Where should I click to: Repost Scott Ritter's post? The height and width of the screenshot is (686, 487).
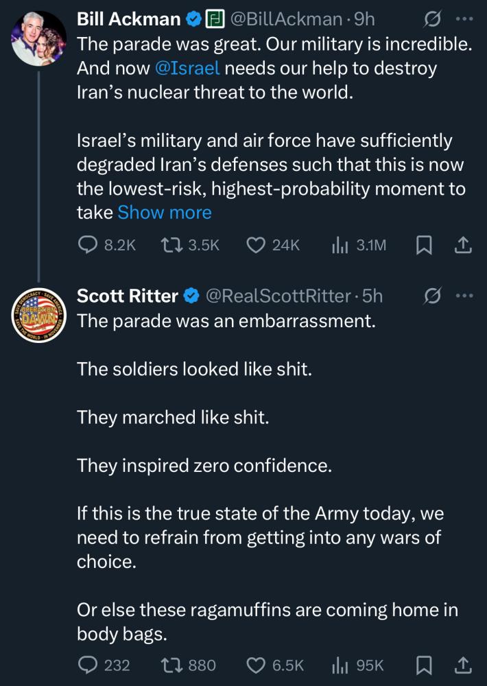(169, 665)
